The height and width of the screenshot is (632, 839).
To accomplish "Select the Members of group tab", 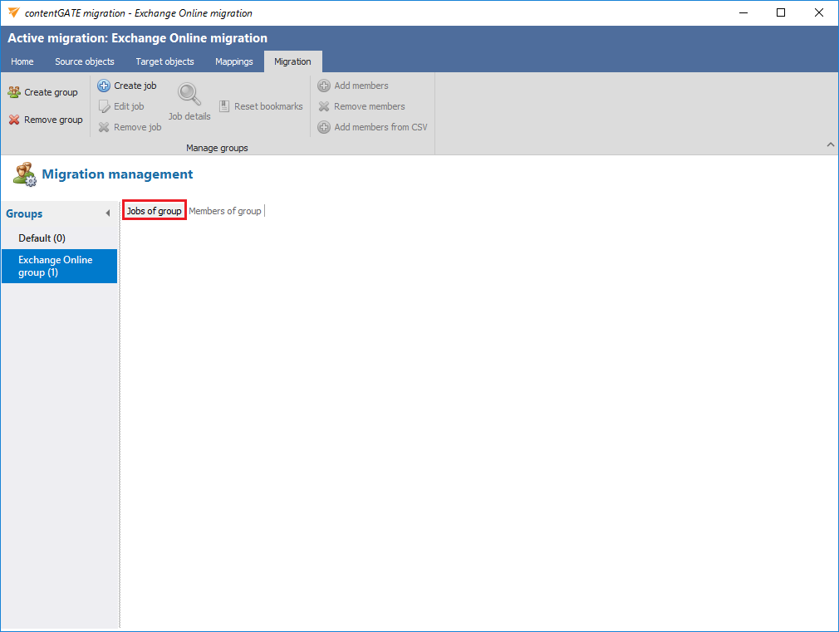I will [225, 211].
